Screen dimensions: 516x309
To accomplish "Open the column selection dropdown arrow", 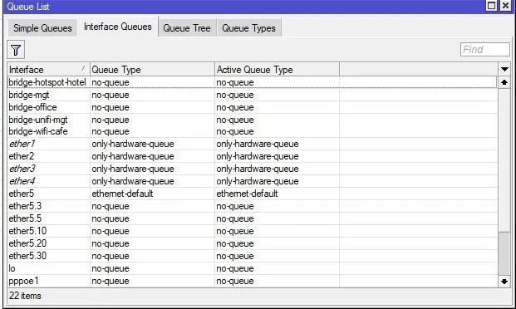I will [504, 70].
